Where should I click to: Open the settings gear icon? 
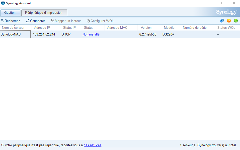[x=222, y=20]
